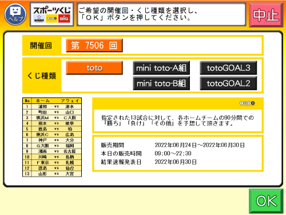Click the sales period dates 2022年06月24日～2022年06月30日

tap(200, 145)
